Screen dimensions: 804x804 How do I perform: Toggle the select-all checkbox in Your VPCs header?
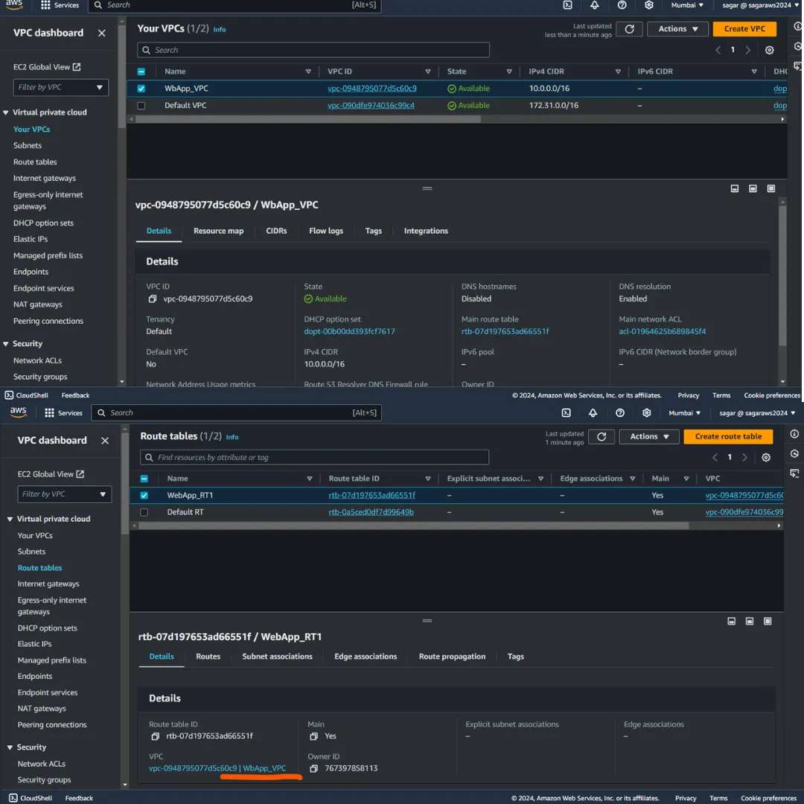(141, 71)
